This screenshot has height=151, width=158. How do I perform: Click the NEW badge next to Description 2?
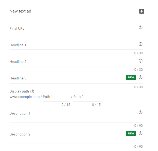tap(131, 134)
